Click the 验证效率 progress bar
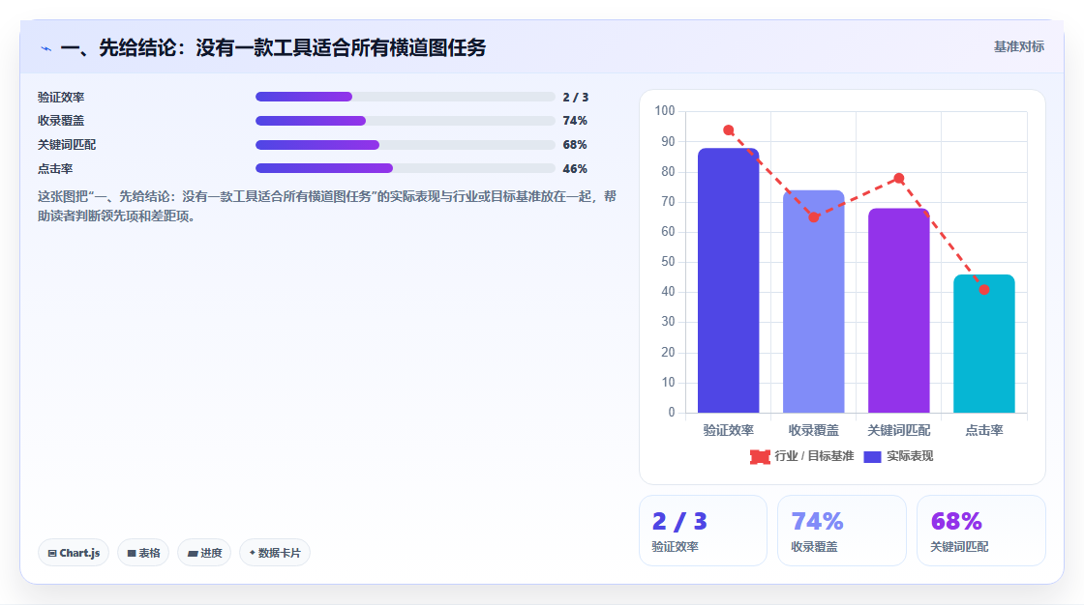Viewport: 1084px width, 605px height. pyautogui.click(x=406, y=97)
